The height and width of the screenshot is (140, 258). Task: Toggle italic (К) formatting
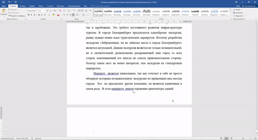31,15
